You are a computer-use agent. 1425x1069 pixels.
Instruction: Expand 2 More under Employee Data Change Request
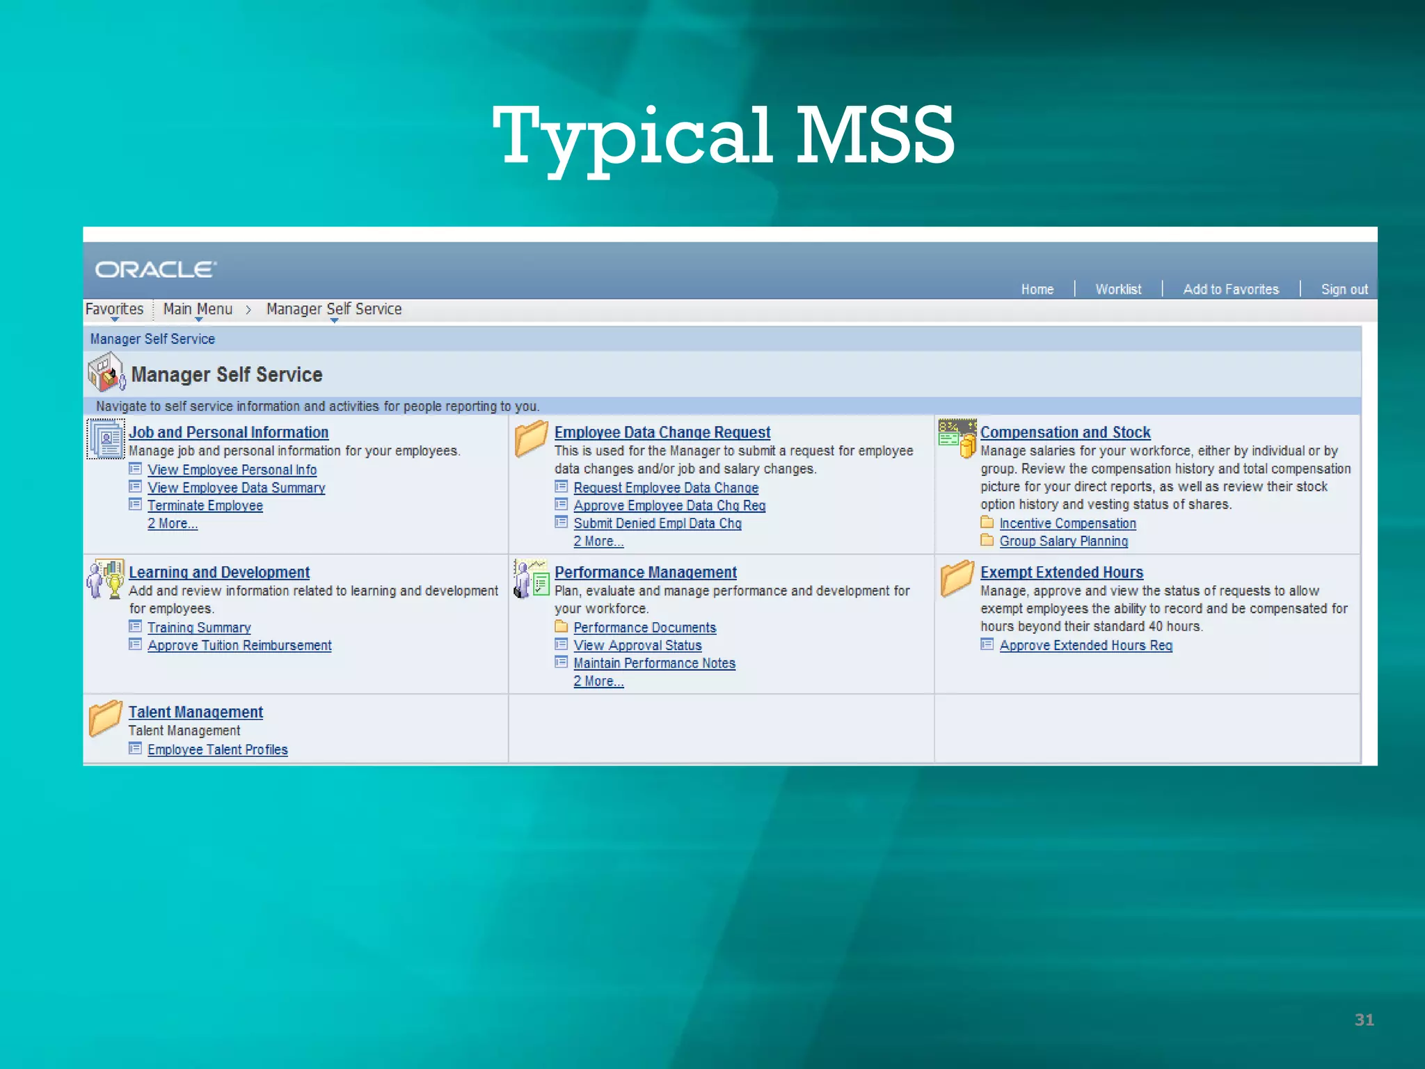tap(598, 541)
